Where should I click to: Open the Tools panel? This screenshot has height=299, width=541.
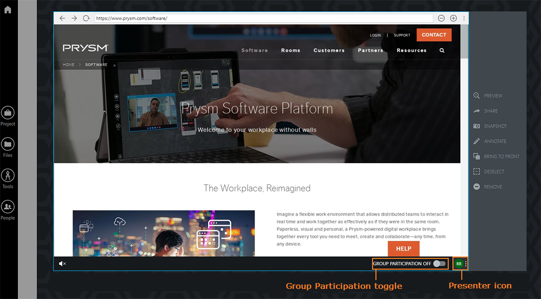pos(8,179)
